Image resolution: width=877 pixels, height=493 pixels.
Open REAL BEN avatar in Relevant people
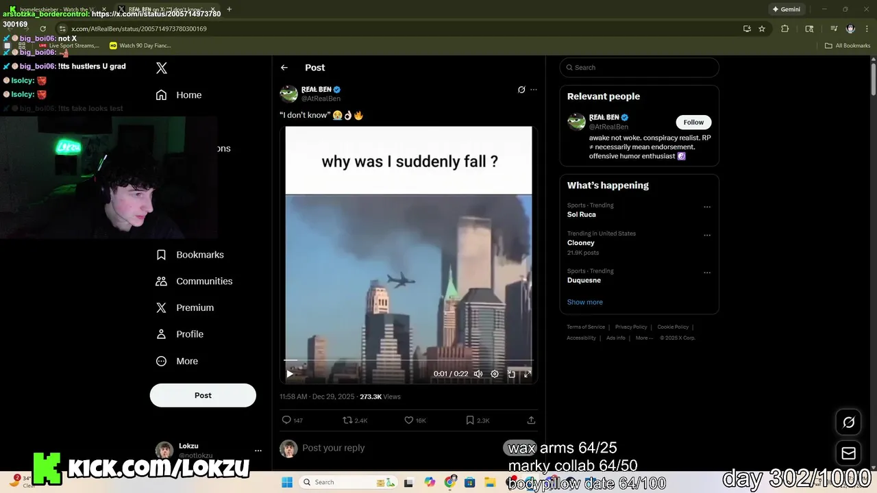tap(576, 122)
